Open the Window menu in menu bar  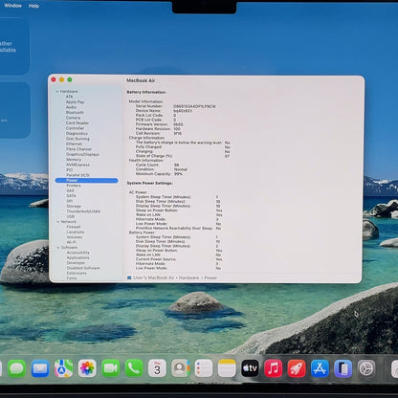12,6
